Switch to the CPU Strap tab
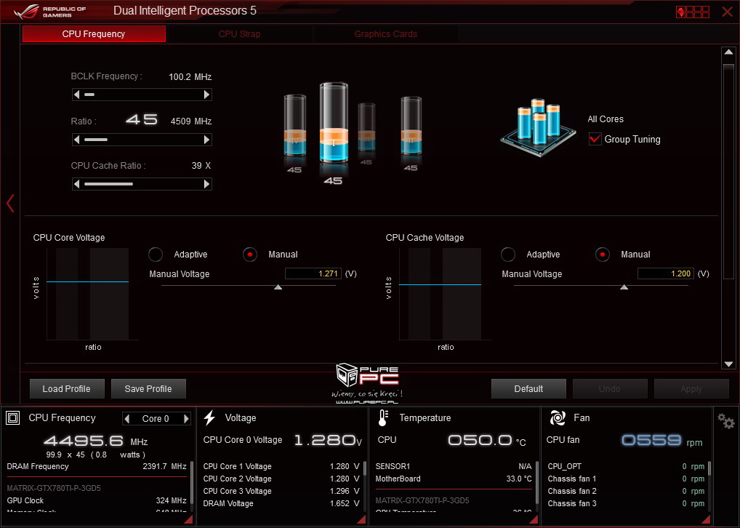The width and height of the screenshot is (740, 528). tap(239, 34)
